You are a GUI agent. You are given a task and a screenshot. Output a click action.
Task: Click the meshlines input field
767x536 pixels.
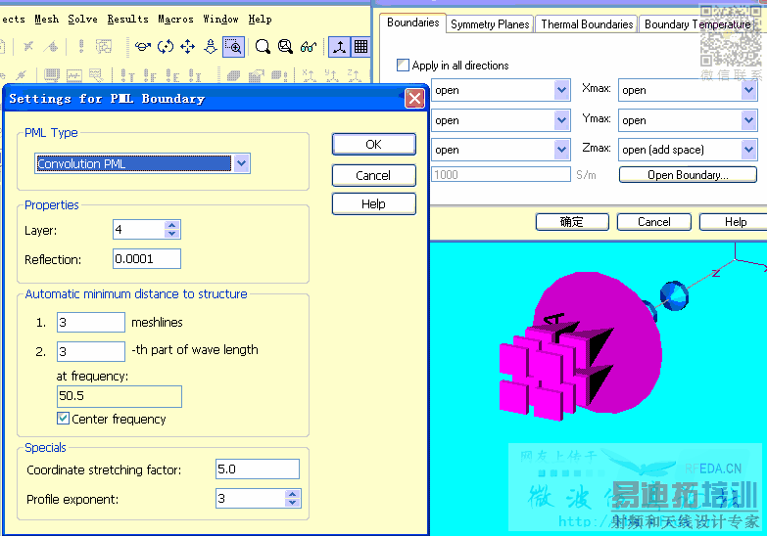[91, 322]
